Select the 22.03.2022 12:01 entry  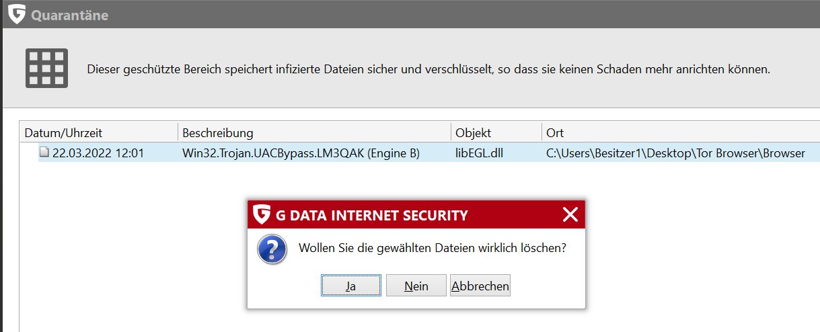(98, 153)
